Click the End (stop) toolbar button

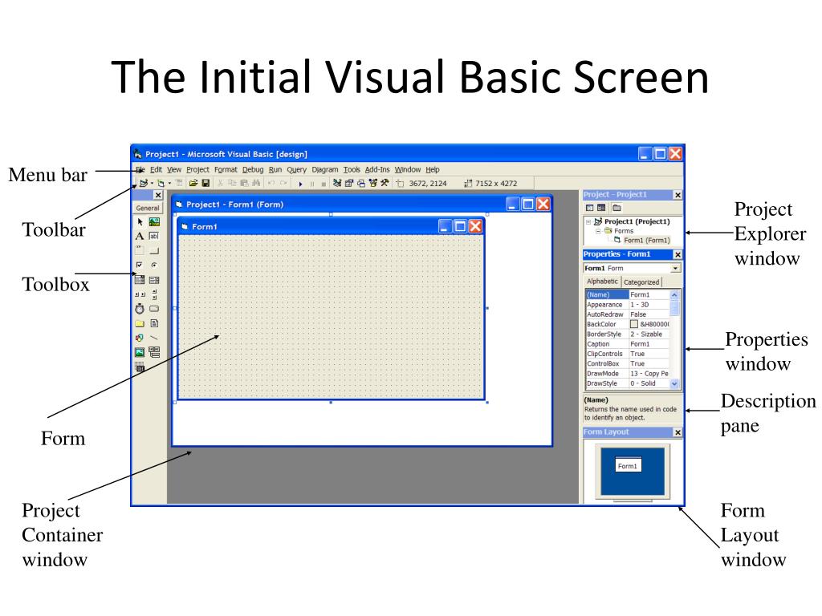(x=324, y=184)
